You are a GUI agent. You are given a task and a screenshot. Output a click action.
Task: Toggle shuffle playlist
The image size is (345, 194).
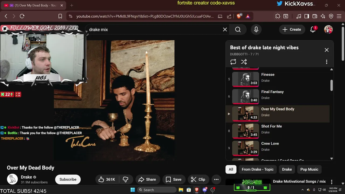coord(244,62)
